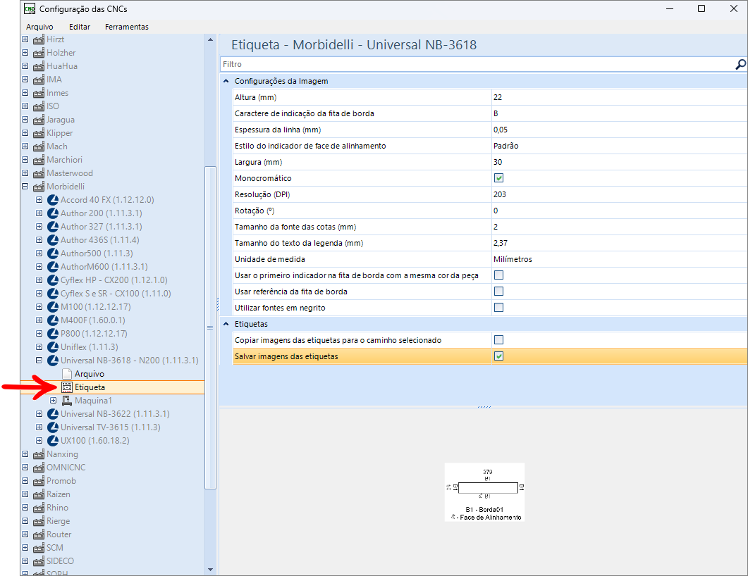Image resolution: width=748 pixels, height=576 pixels.
Task: Click the M100 machine icon
Action: click(52, 307)
